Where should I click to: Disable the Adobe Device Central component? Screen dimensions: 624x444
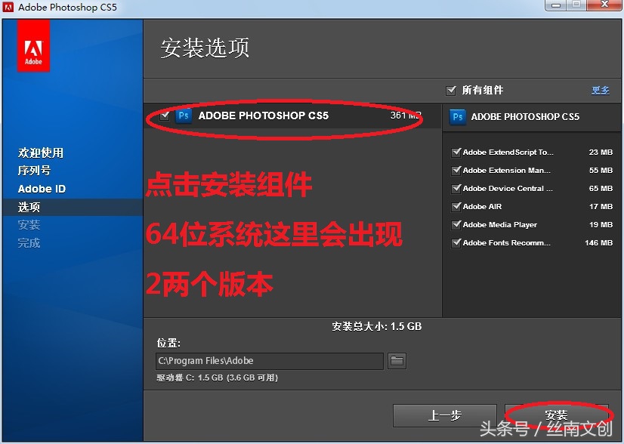click(x=456, y=188)
